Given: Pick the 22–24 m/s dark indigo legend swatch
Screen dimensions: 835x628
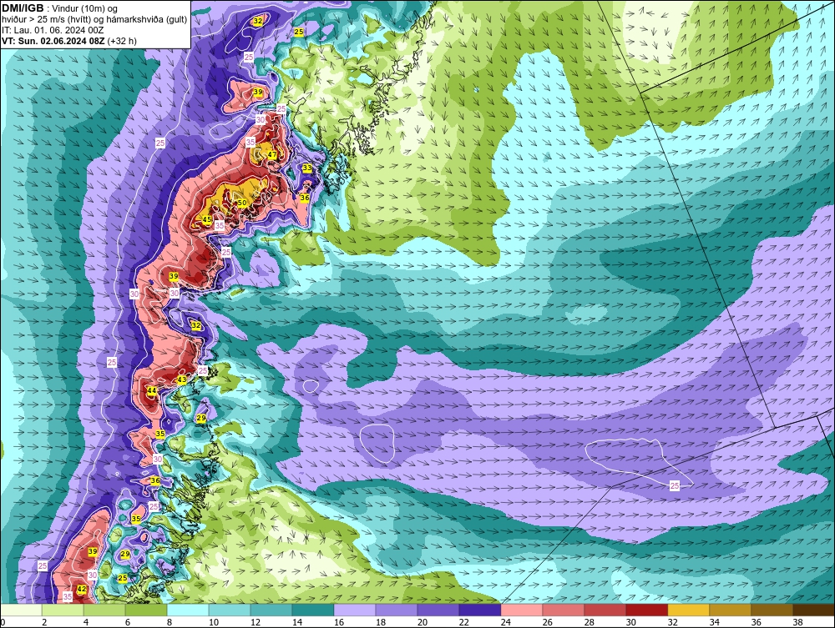Looking at the screenshot, I should tap(480, 610).
